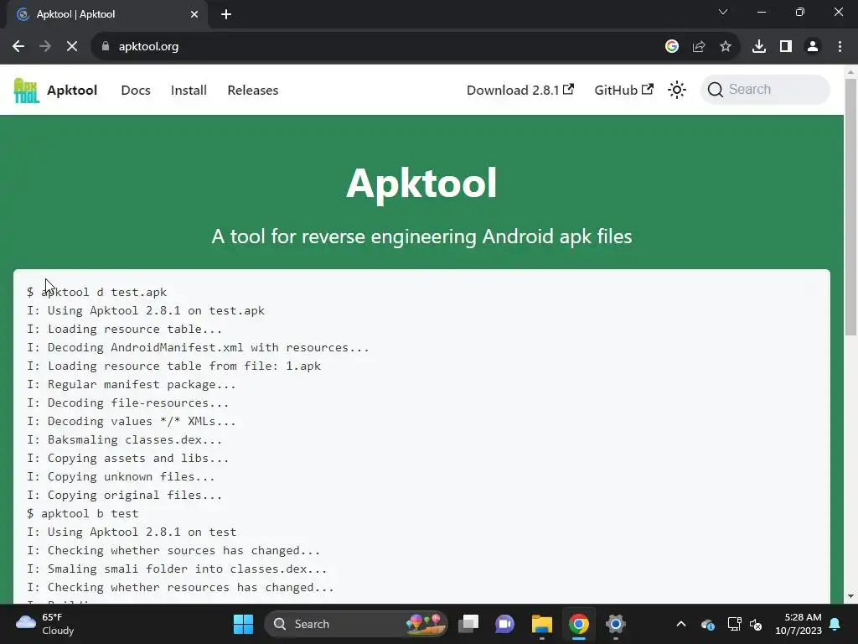
Task: Open the notifications bell icon
Action: 835,624
